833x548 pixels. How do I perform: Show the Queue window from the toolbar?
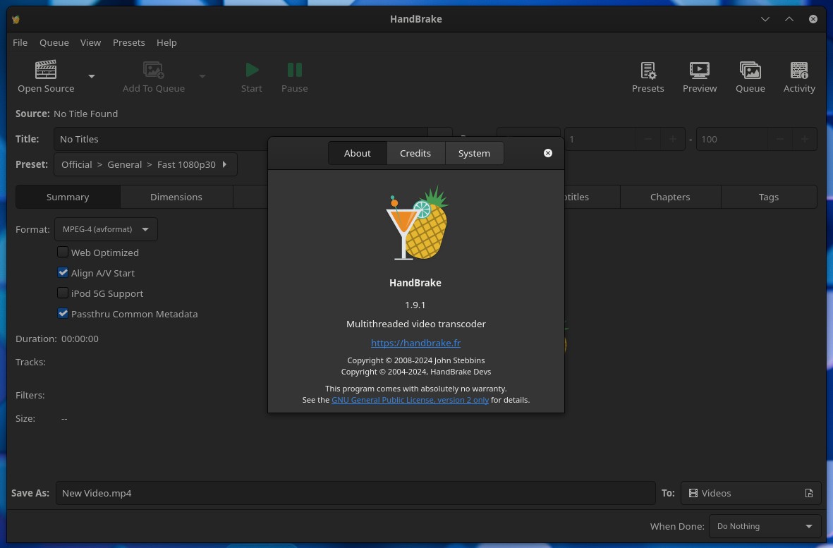750,77
